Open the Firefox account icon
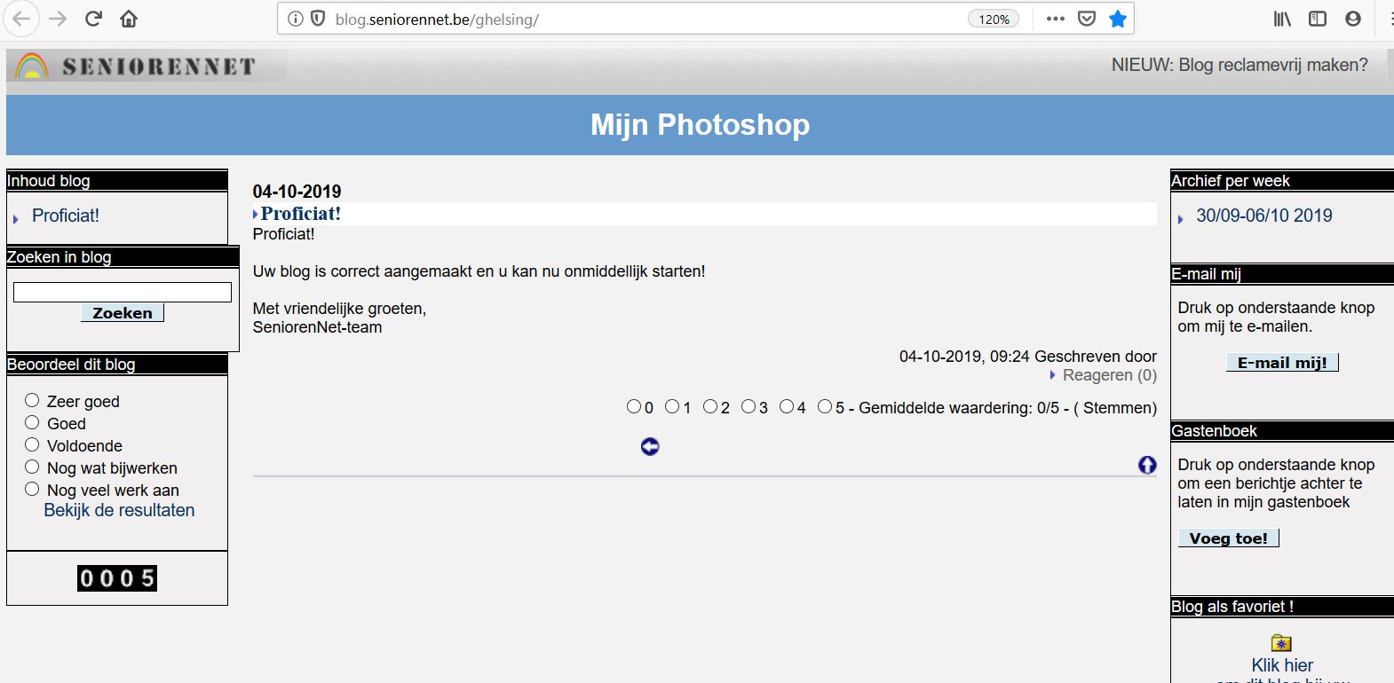Viewport: 1394px width, 683px height. coord(1353,19)
